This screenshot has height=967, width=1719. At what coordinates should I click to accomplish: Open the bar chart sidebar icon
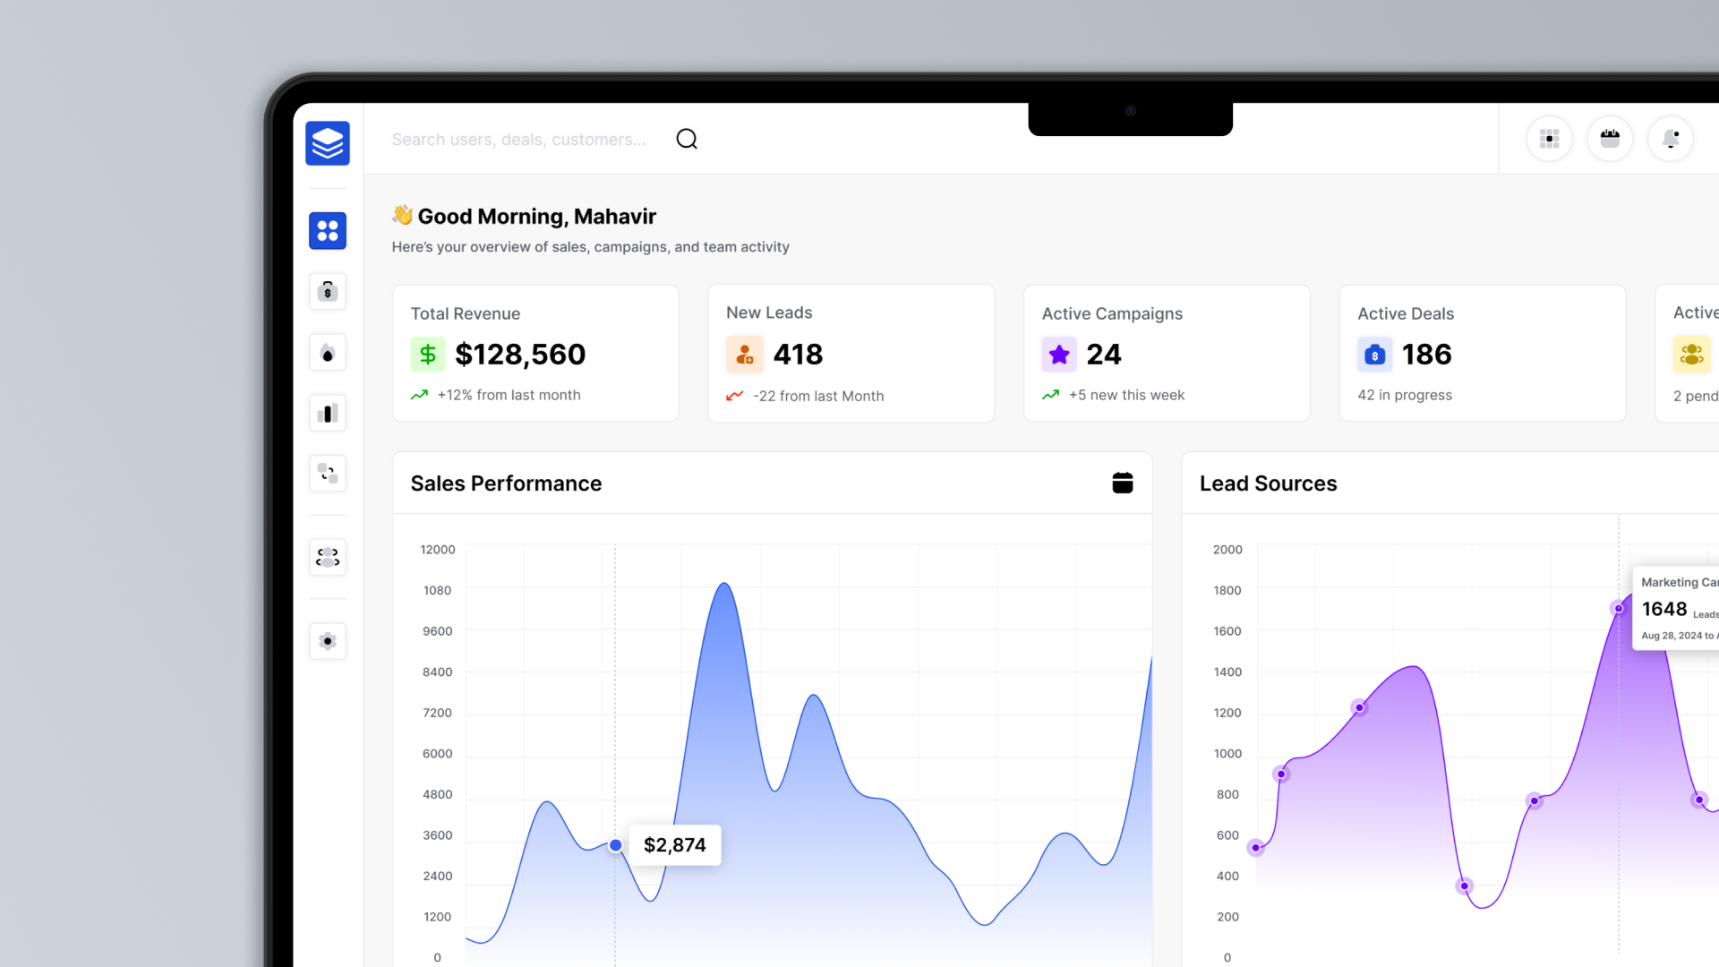tap(328, 414)
